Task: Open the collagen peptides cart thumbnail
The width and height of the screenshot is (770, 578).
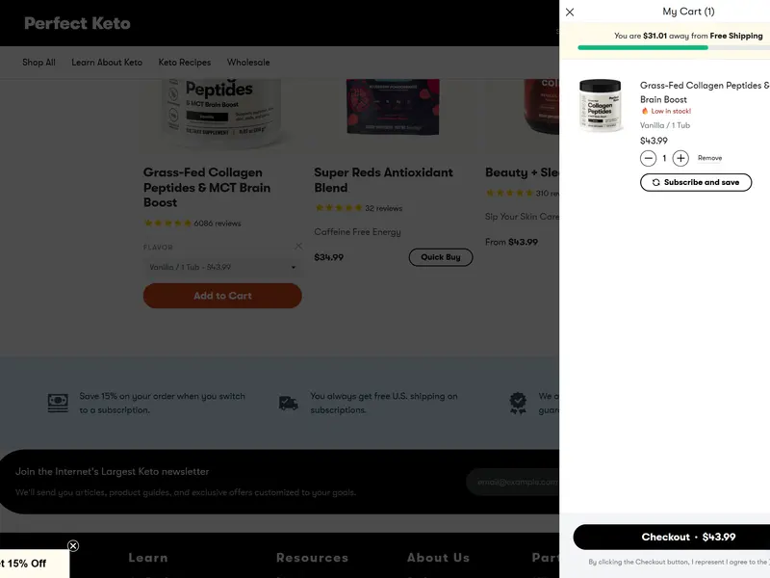Action: [x=602, y=105]
